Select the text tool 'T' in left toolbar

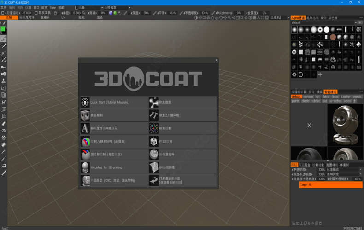coord(4,109)
